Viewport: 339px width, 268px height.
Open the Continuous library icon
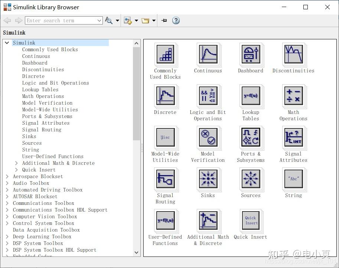point(208,54)
